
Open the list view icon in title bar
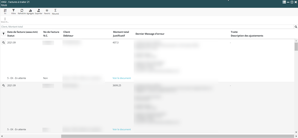[x=284, y=2]
